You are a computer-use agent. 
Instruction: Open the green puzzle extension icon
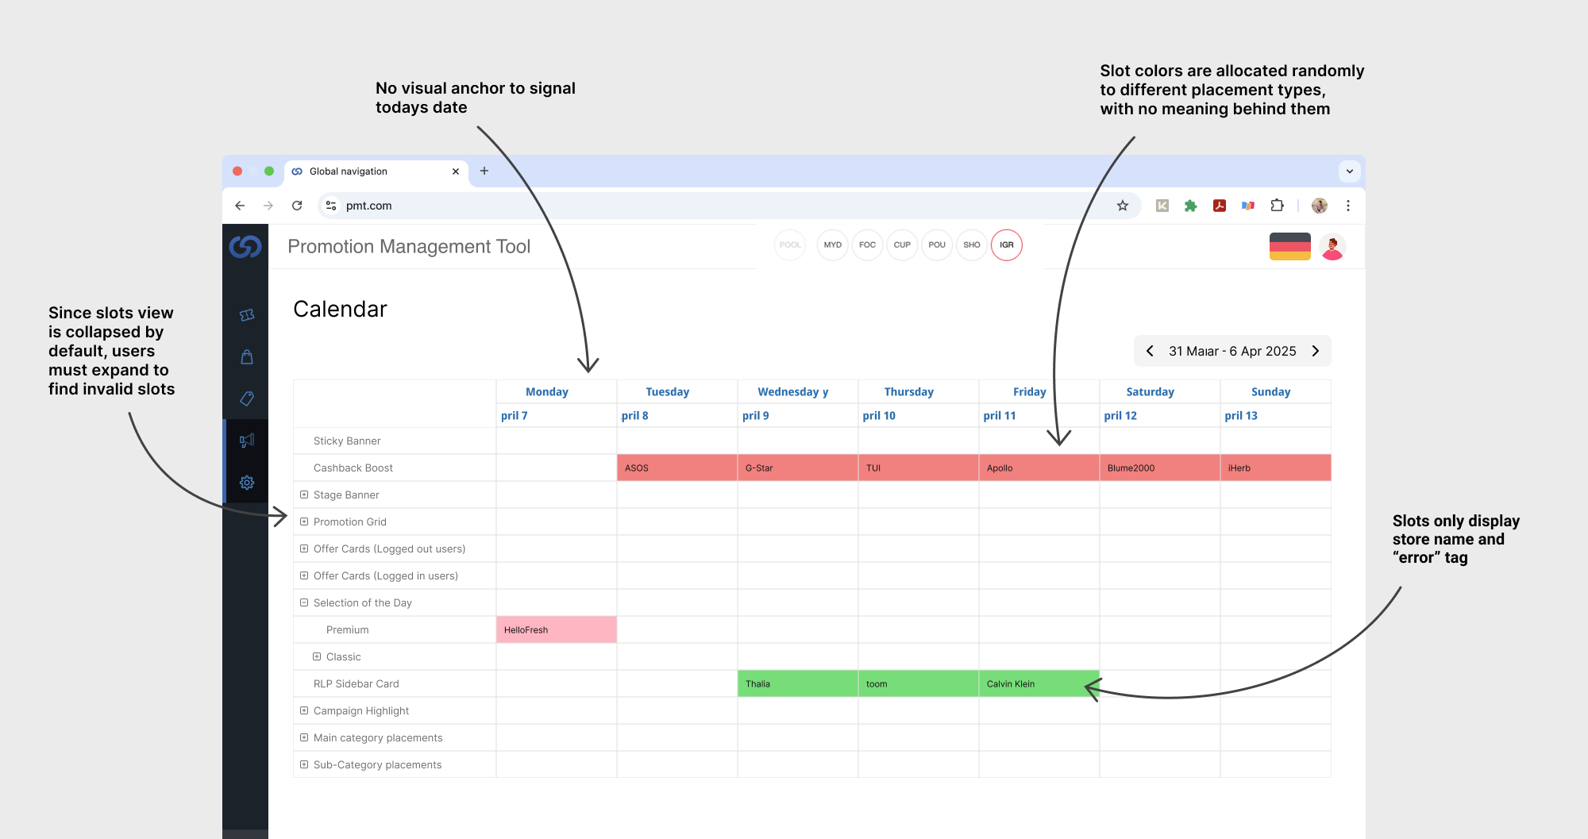pyautogui.click(x=1190, y=206)
